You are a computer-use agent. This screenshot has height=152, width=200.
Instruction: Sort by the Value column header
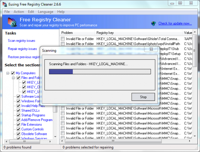pos(187,33)
